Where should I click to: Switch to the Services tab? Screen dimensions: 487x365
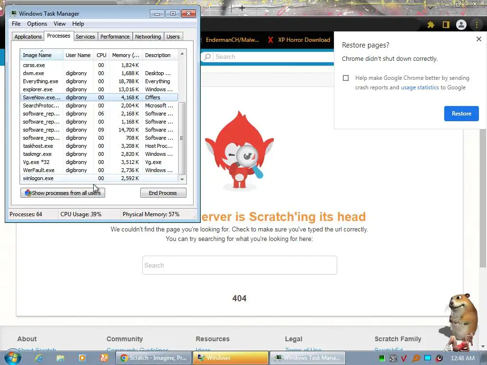pos(85,37)
